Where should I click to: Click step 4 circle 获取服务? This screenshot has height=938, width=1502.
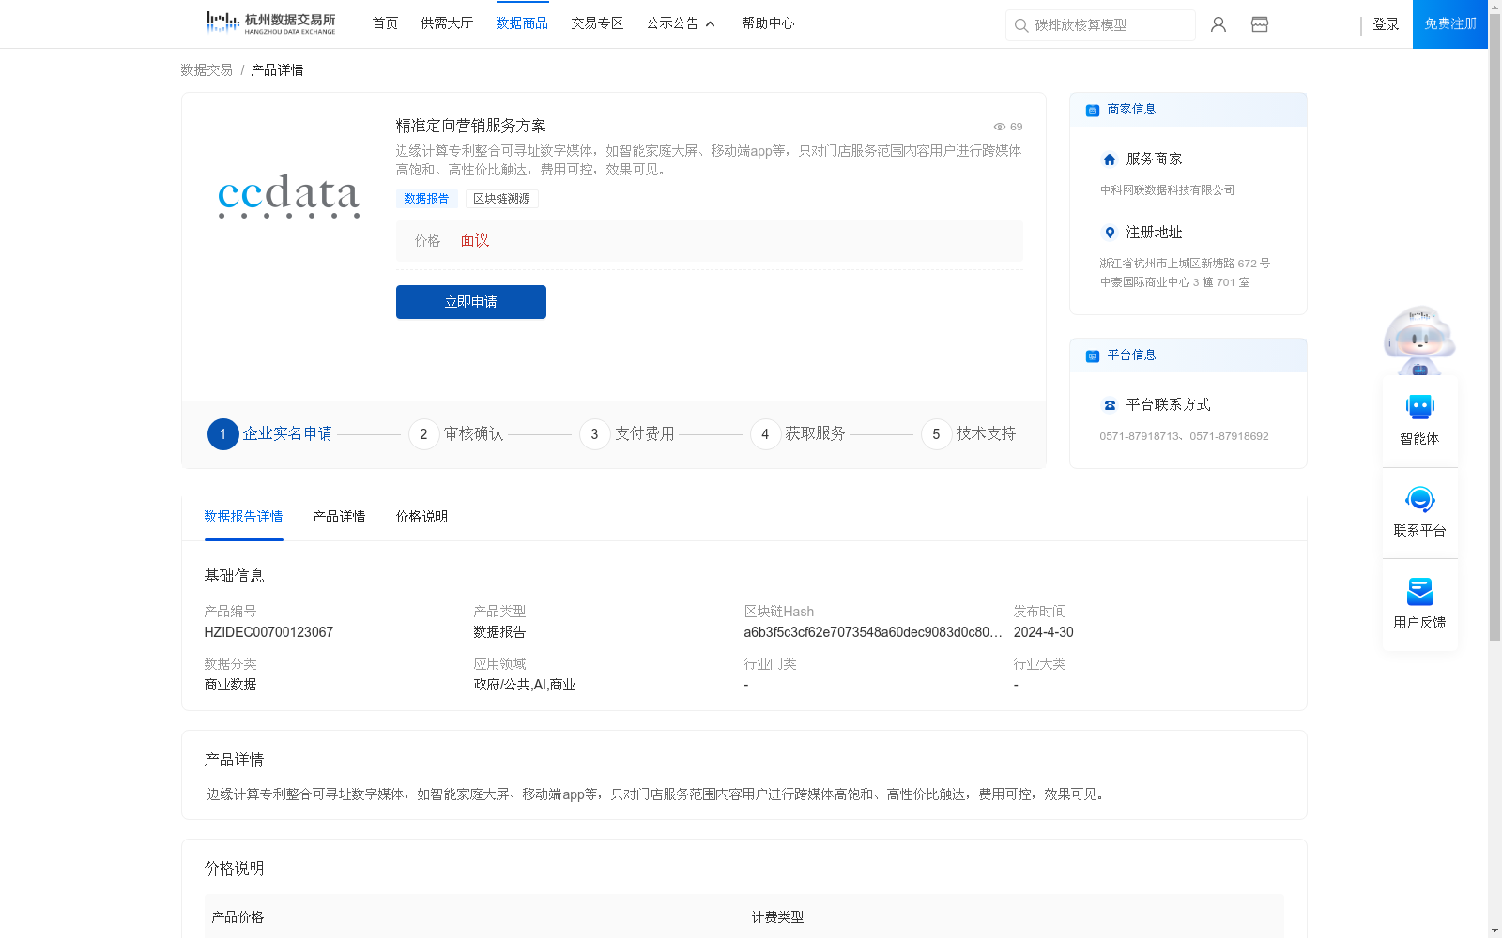pos(765,434)
